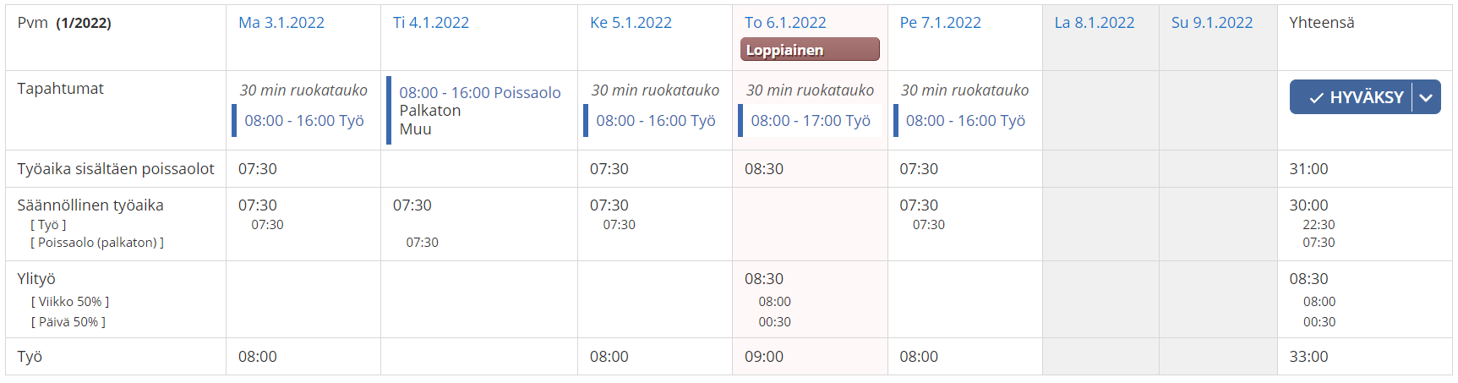
Task: Select Thursday's 08:00 - 17:00 Työ event
Action: 811,121
